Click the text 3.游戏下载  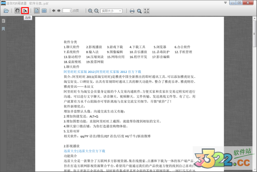pos(115,47)
